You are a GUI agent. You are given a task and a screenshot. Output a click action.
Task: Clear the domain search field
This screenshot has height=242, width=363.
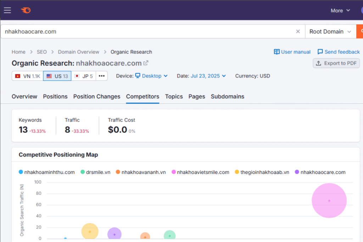click(x=298, y=32)
